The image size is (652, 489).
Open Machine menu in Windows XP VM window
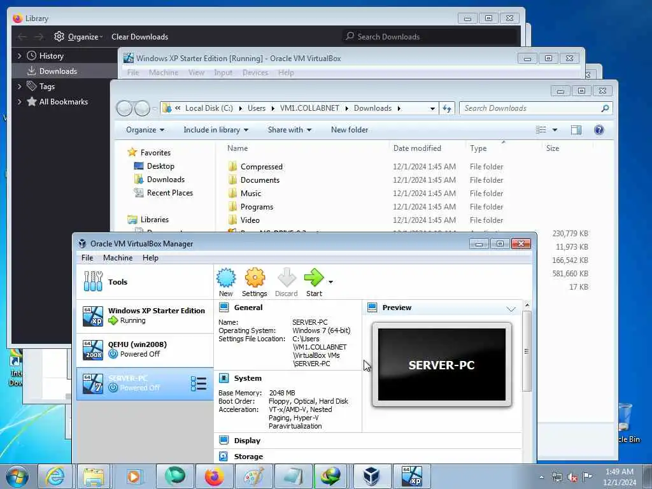tap(164, 73)
